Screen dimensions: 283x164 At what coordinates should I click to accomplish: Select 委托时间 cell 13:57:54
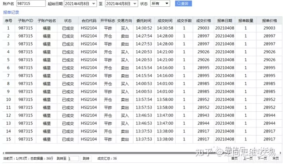(144, 100)
